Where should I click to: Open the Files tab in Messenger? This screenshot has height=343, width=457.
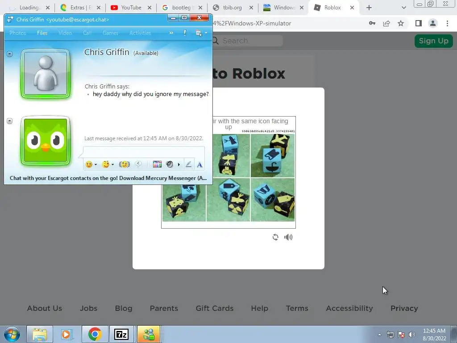(x=42, y=33)
